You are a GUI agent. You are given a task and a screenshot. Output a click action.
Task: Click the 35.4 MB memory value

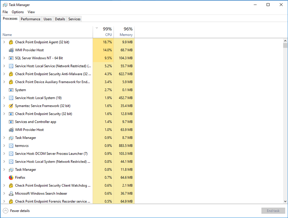click(x=127, y=106)
